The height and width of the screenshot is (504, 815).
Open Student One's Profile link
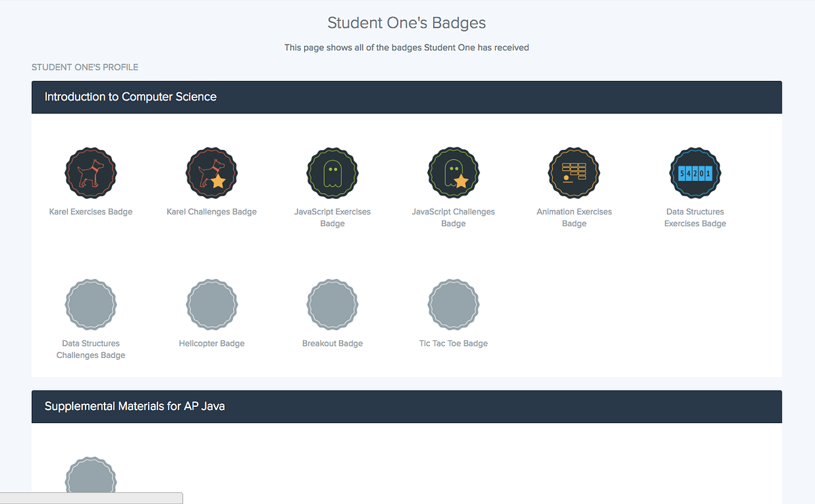pos(84,67)
